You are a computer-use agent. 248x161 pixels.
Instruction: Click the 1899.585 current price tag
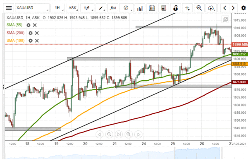coord(240,44)
